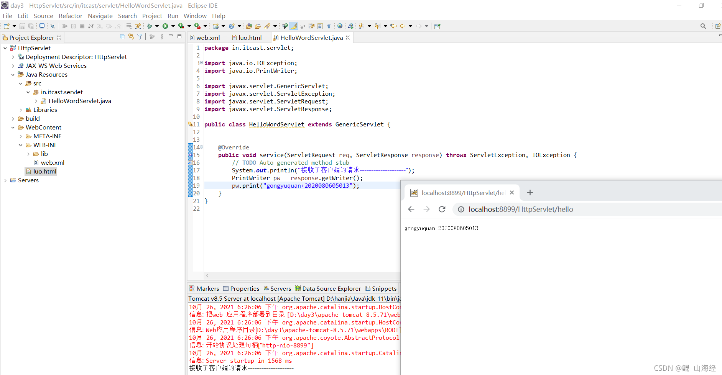722x375 pixels.
Task: Click the Open Perspective icon
Action: click(718, 26)
